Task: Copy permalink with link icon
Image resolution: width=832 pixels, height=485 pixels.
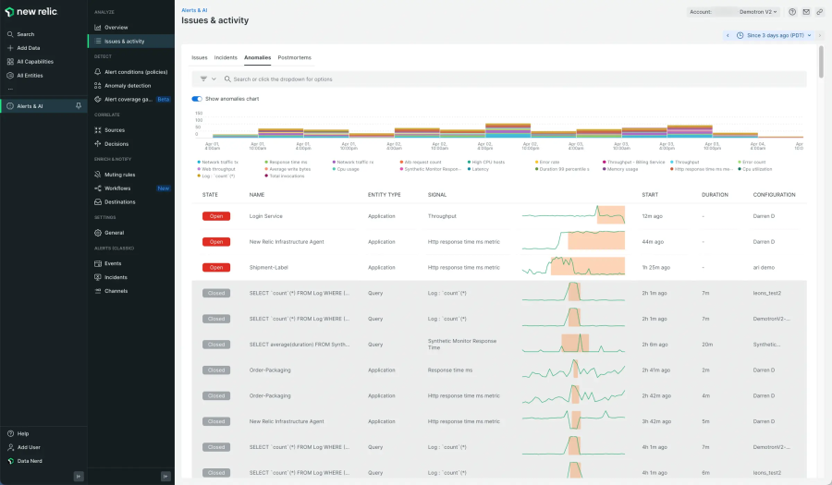Action: click(820, 12)
